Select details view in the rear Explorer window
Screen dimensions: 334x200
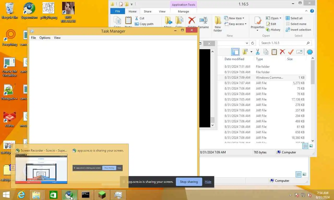299,174
